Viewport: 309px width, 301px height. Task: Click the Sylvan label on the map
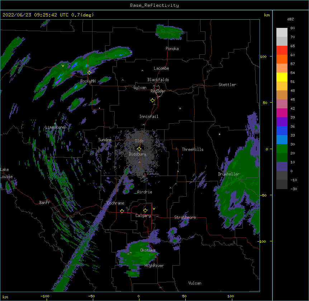point(140,88)
